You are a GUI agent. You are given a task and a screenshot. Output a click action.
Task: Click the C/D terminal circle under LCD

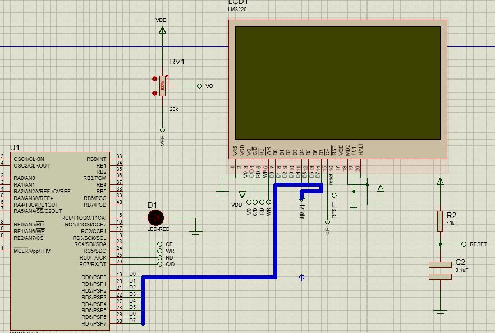tap(255, 202)
